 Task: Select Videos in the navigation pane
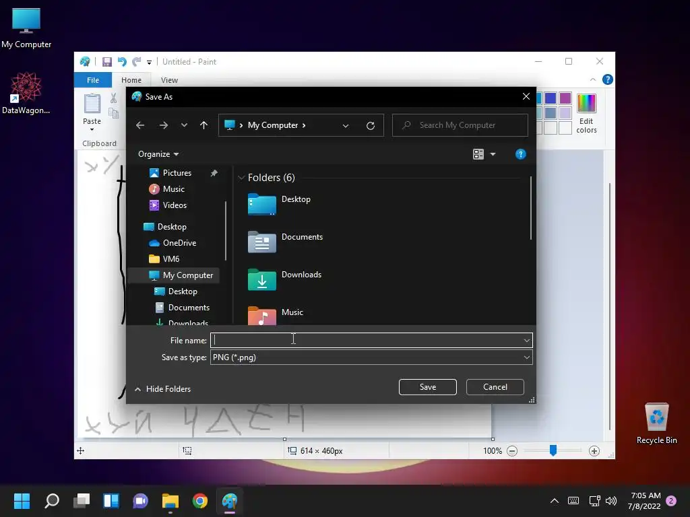[x=175, y=205]
